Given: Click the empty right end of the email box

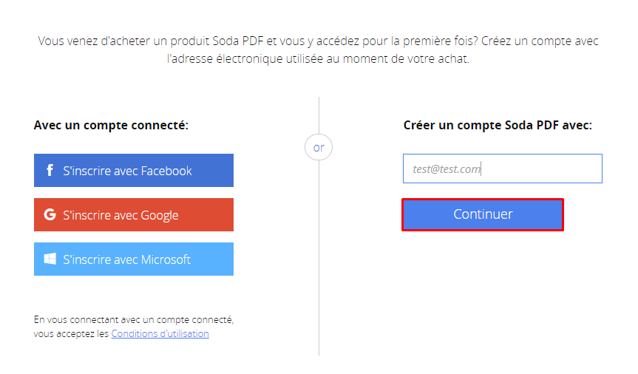Looking at the screenshot, I should click(x=562, y=169).
